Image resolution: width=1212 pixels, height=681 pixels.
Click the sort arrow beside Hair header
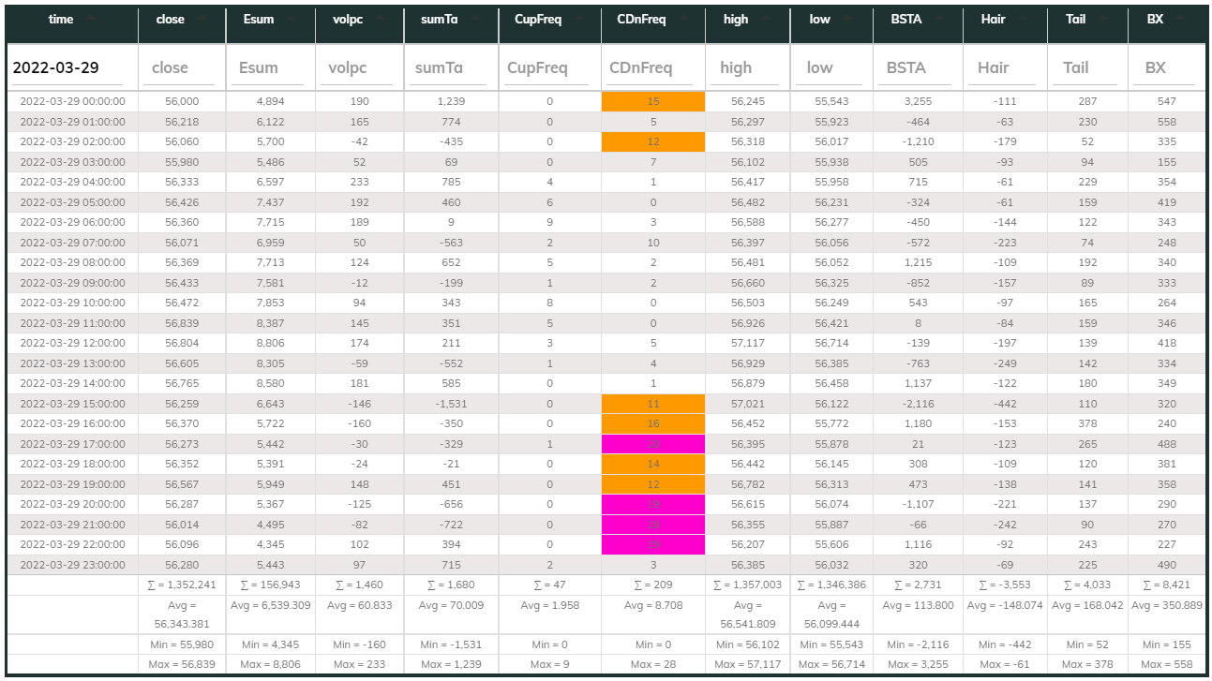[x=1024, y=19]
